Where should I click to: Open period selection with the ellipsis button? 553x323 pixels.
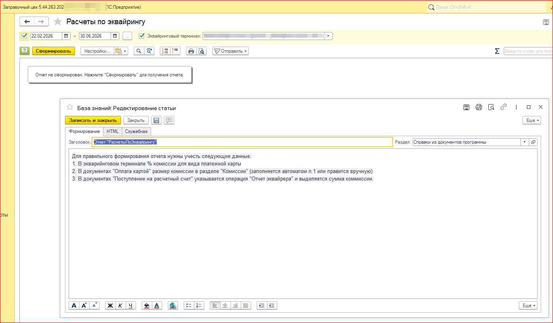(x=127, y=36)
